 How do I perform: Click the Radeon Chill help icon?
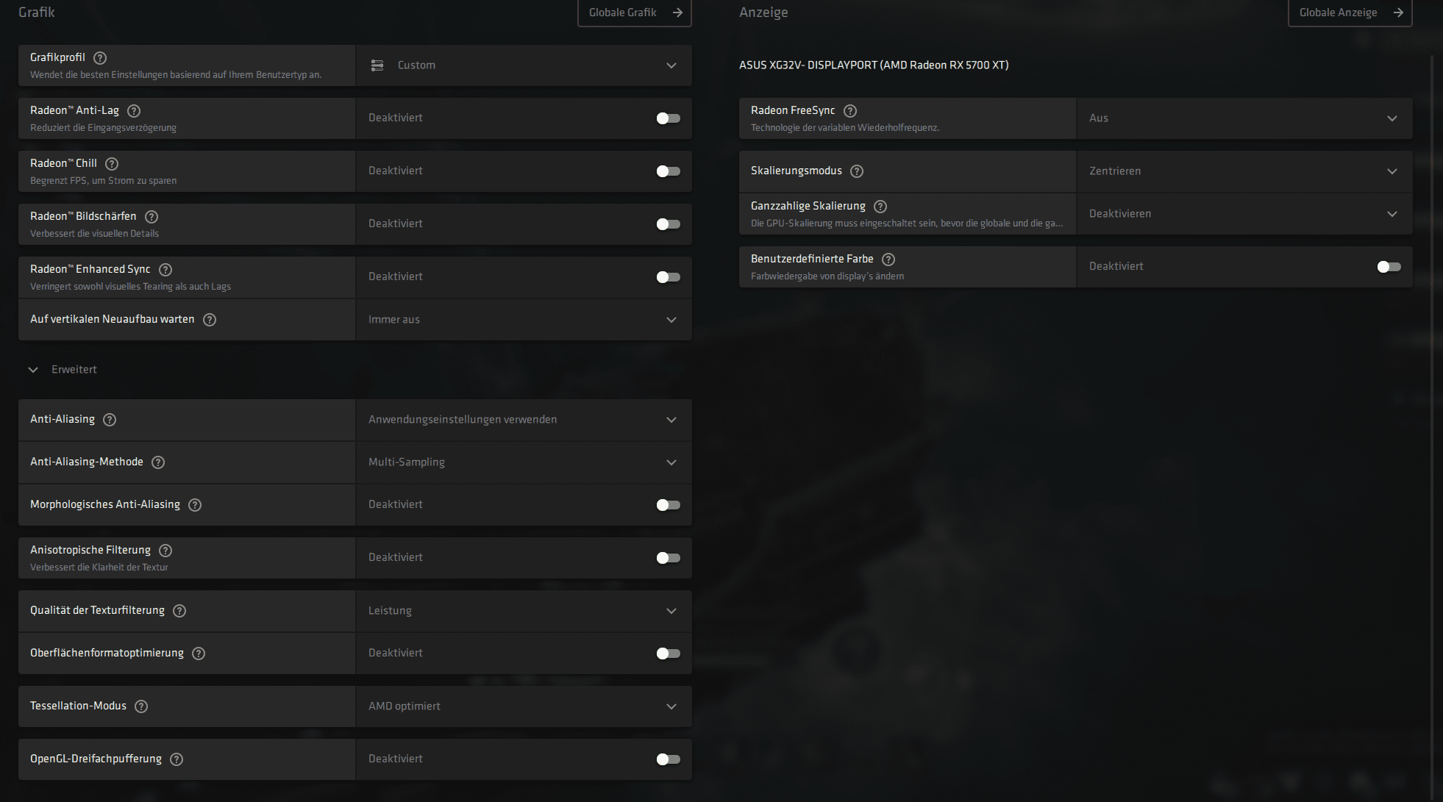coord(112,164)
